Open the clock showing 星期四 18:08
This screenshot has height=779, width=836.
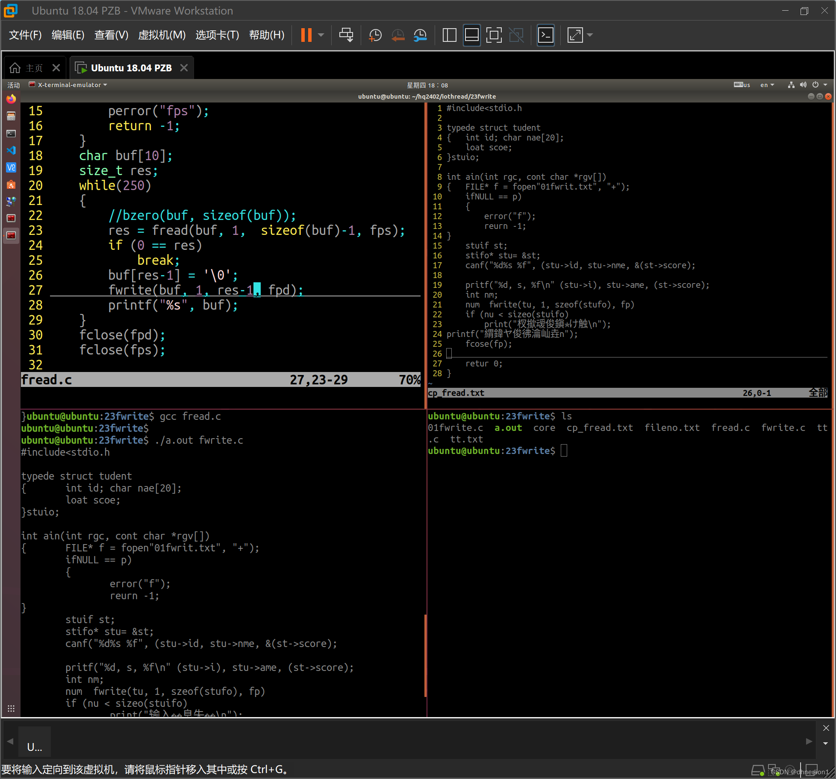pyautogui.click(x=427, y=85)
